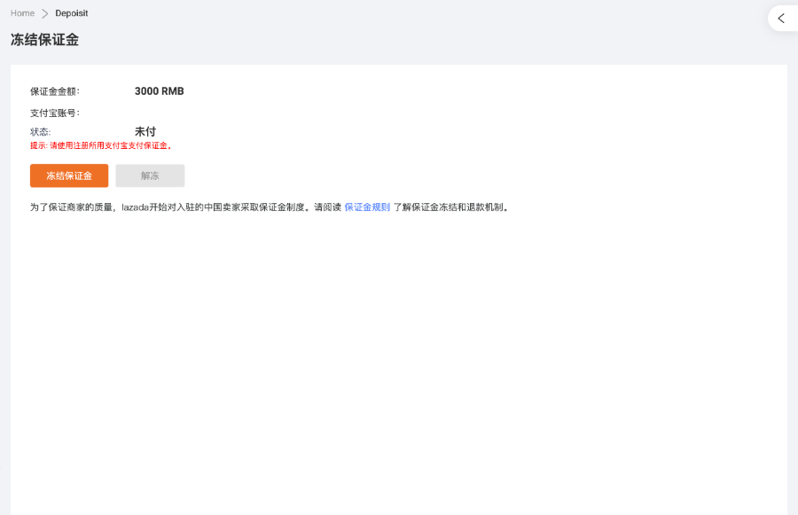The height and width of the screenshot is (515, 798).
Task: Select the Depoisit breadcrumb entry
Action: [71, 12]
